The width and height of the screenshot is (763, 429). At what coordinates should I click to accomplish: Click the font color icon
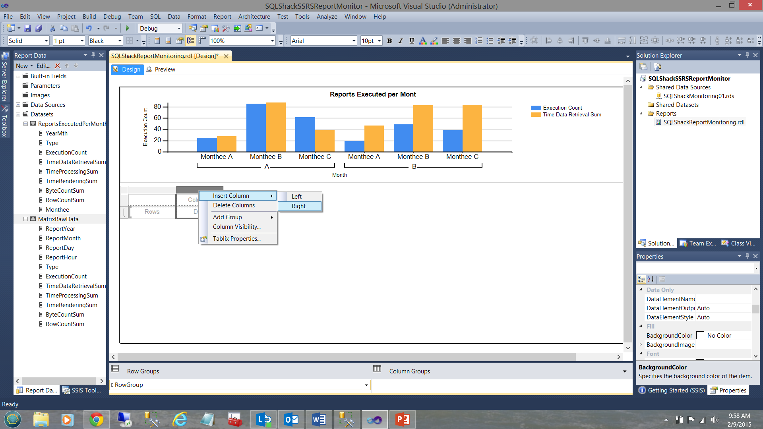423,41
